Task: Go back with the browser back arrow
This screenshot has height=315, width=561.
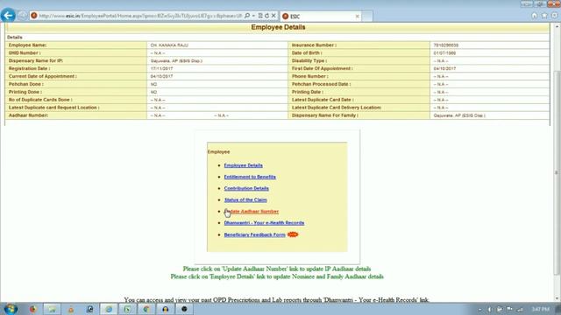Action: [8, 16]
